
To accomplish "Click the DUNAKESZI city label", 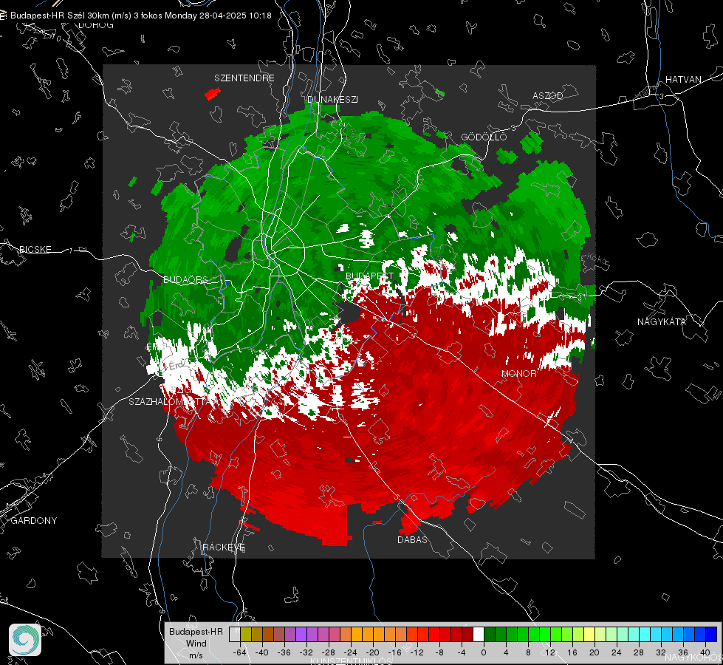I will [332, 99].
